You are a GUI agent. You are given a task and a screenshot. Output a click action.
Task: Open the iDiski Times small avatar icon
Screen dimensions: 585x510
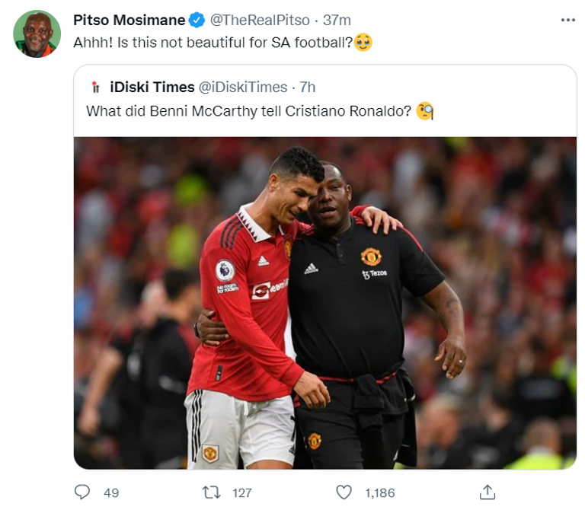click(95, 87)
